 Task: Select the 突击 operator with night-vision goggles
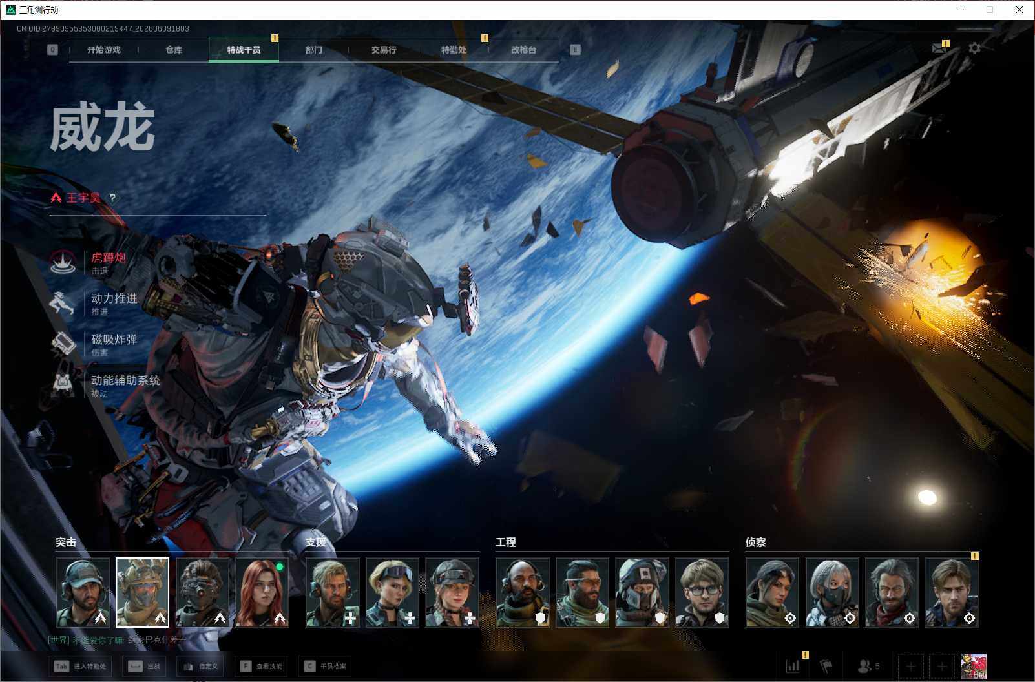coord(202,592)
